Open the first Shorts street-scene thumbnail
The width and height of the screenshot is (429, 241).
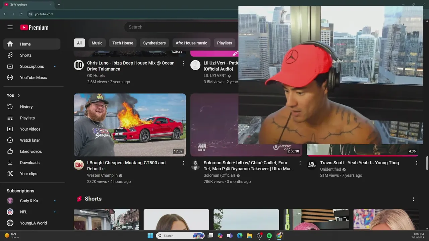[x=106, y=220]
